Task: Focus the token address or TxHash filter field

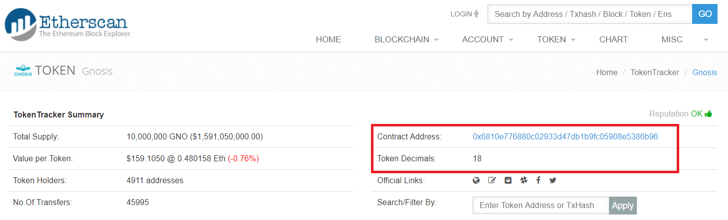Action: click(x=540, y=206)
